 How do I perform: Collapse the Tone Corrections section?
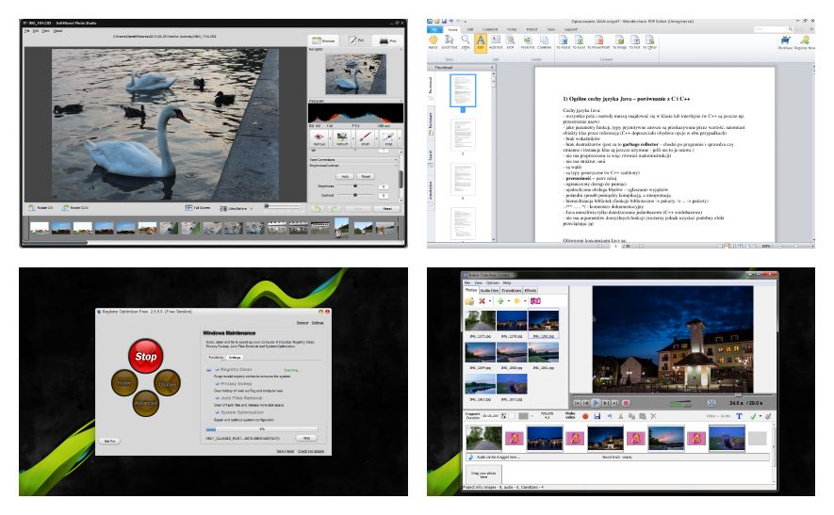396,160
